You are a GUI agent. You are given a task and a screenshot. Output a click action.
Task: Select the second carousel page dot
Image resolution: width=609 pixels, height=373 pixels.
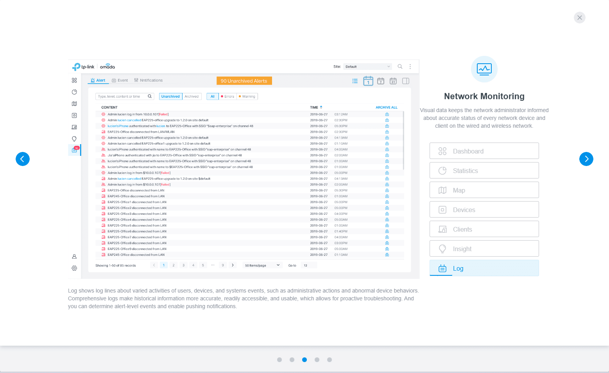click(292, 360)
